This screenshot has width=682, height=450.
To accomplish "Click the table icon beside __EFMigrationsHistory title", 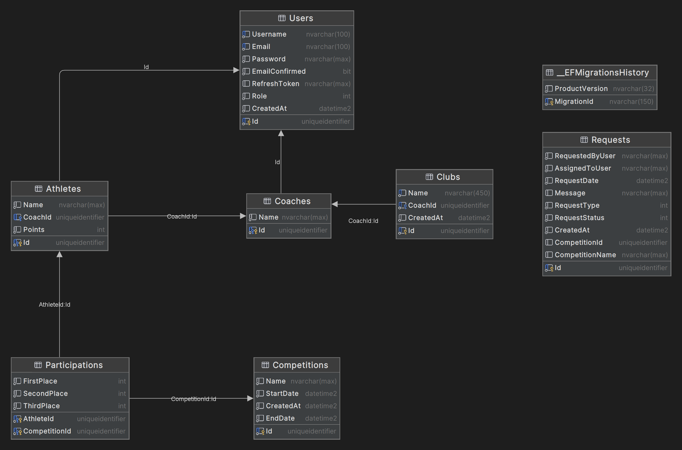I will click(549, 72).
